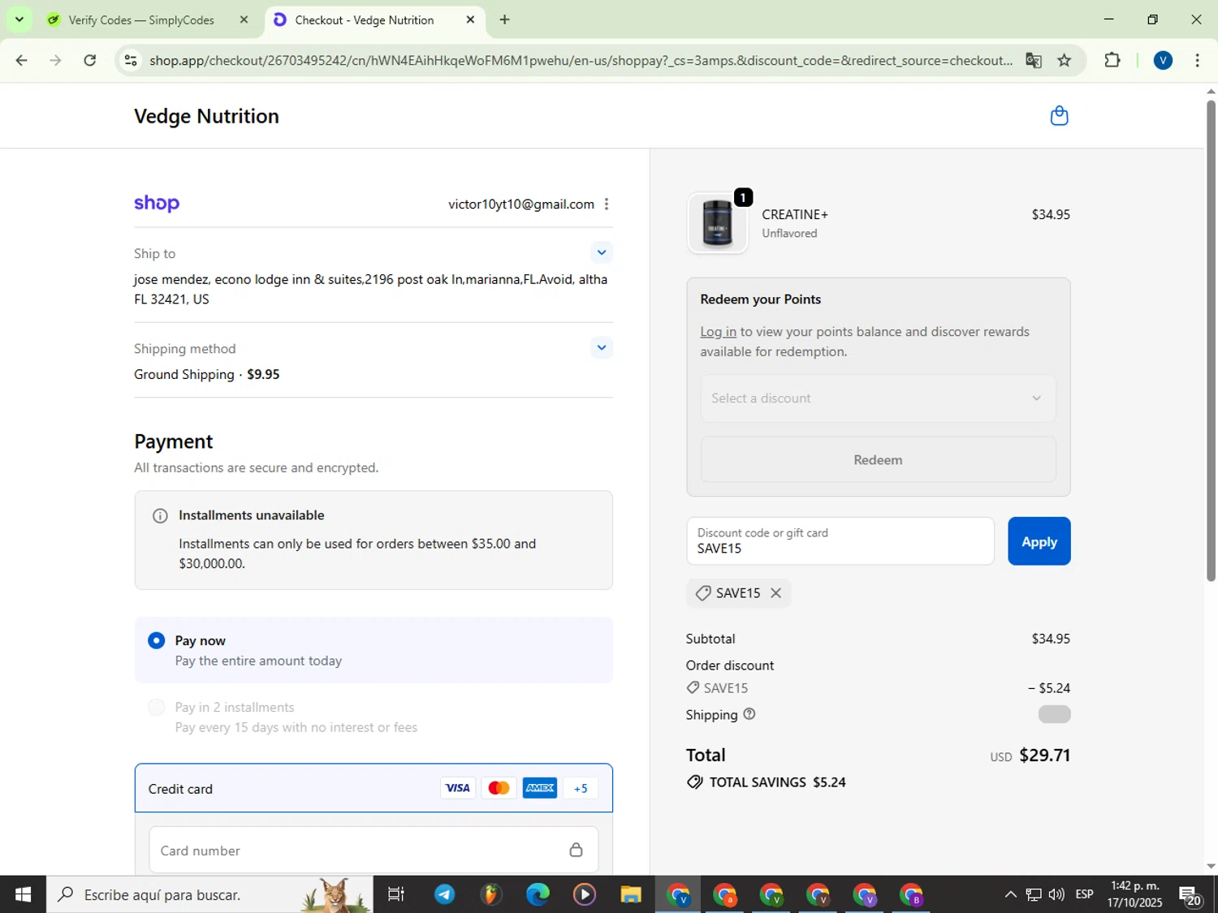Expand the Ship to address chevron
Screen dimensions: 1218x913
point(602,252)
